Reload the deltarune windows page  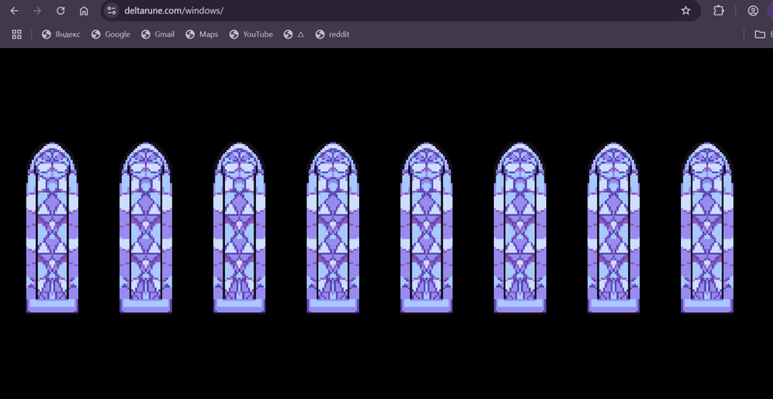click(x=61, y=11)
